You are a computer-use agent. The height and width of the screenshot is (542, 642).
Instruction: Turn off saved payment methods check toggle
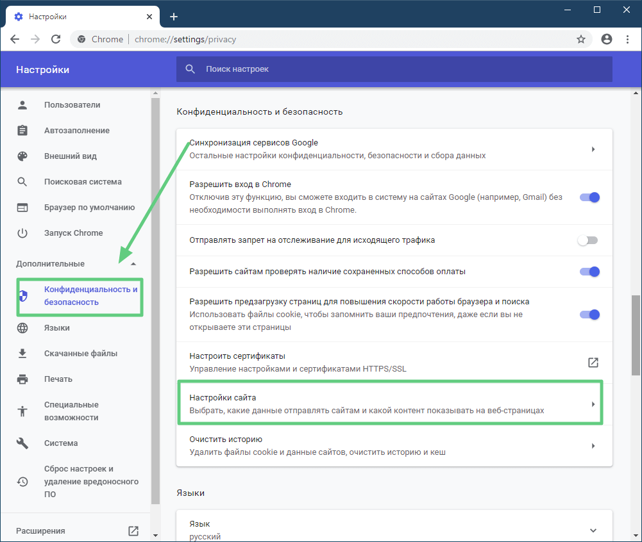[x=589, y=272]
